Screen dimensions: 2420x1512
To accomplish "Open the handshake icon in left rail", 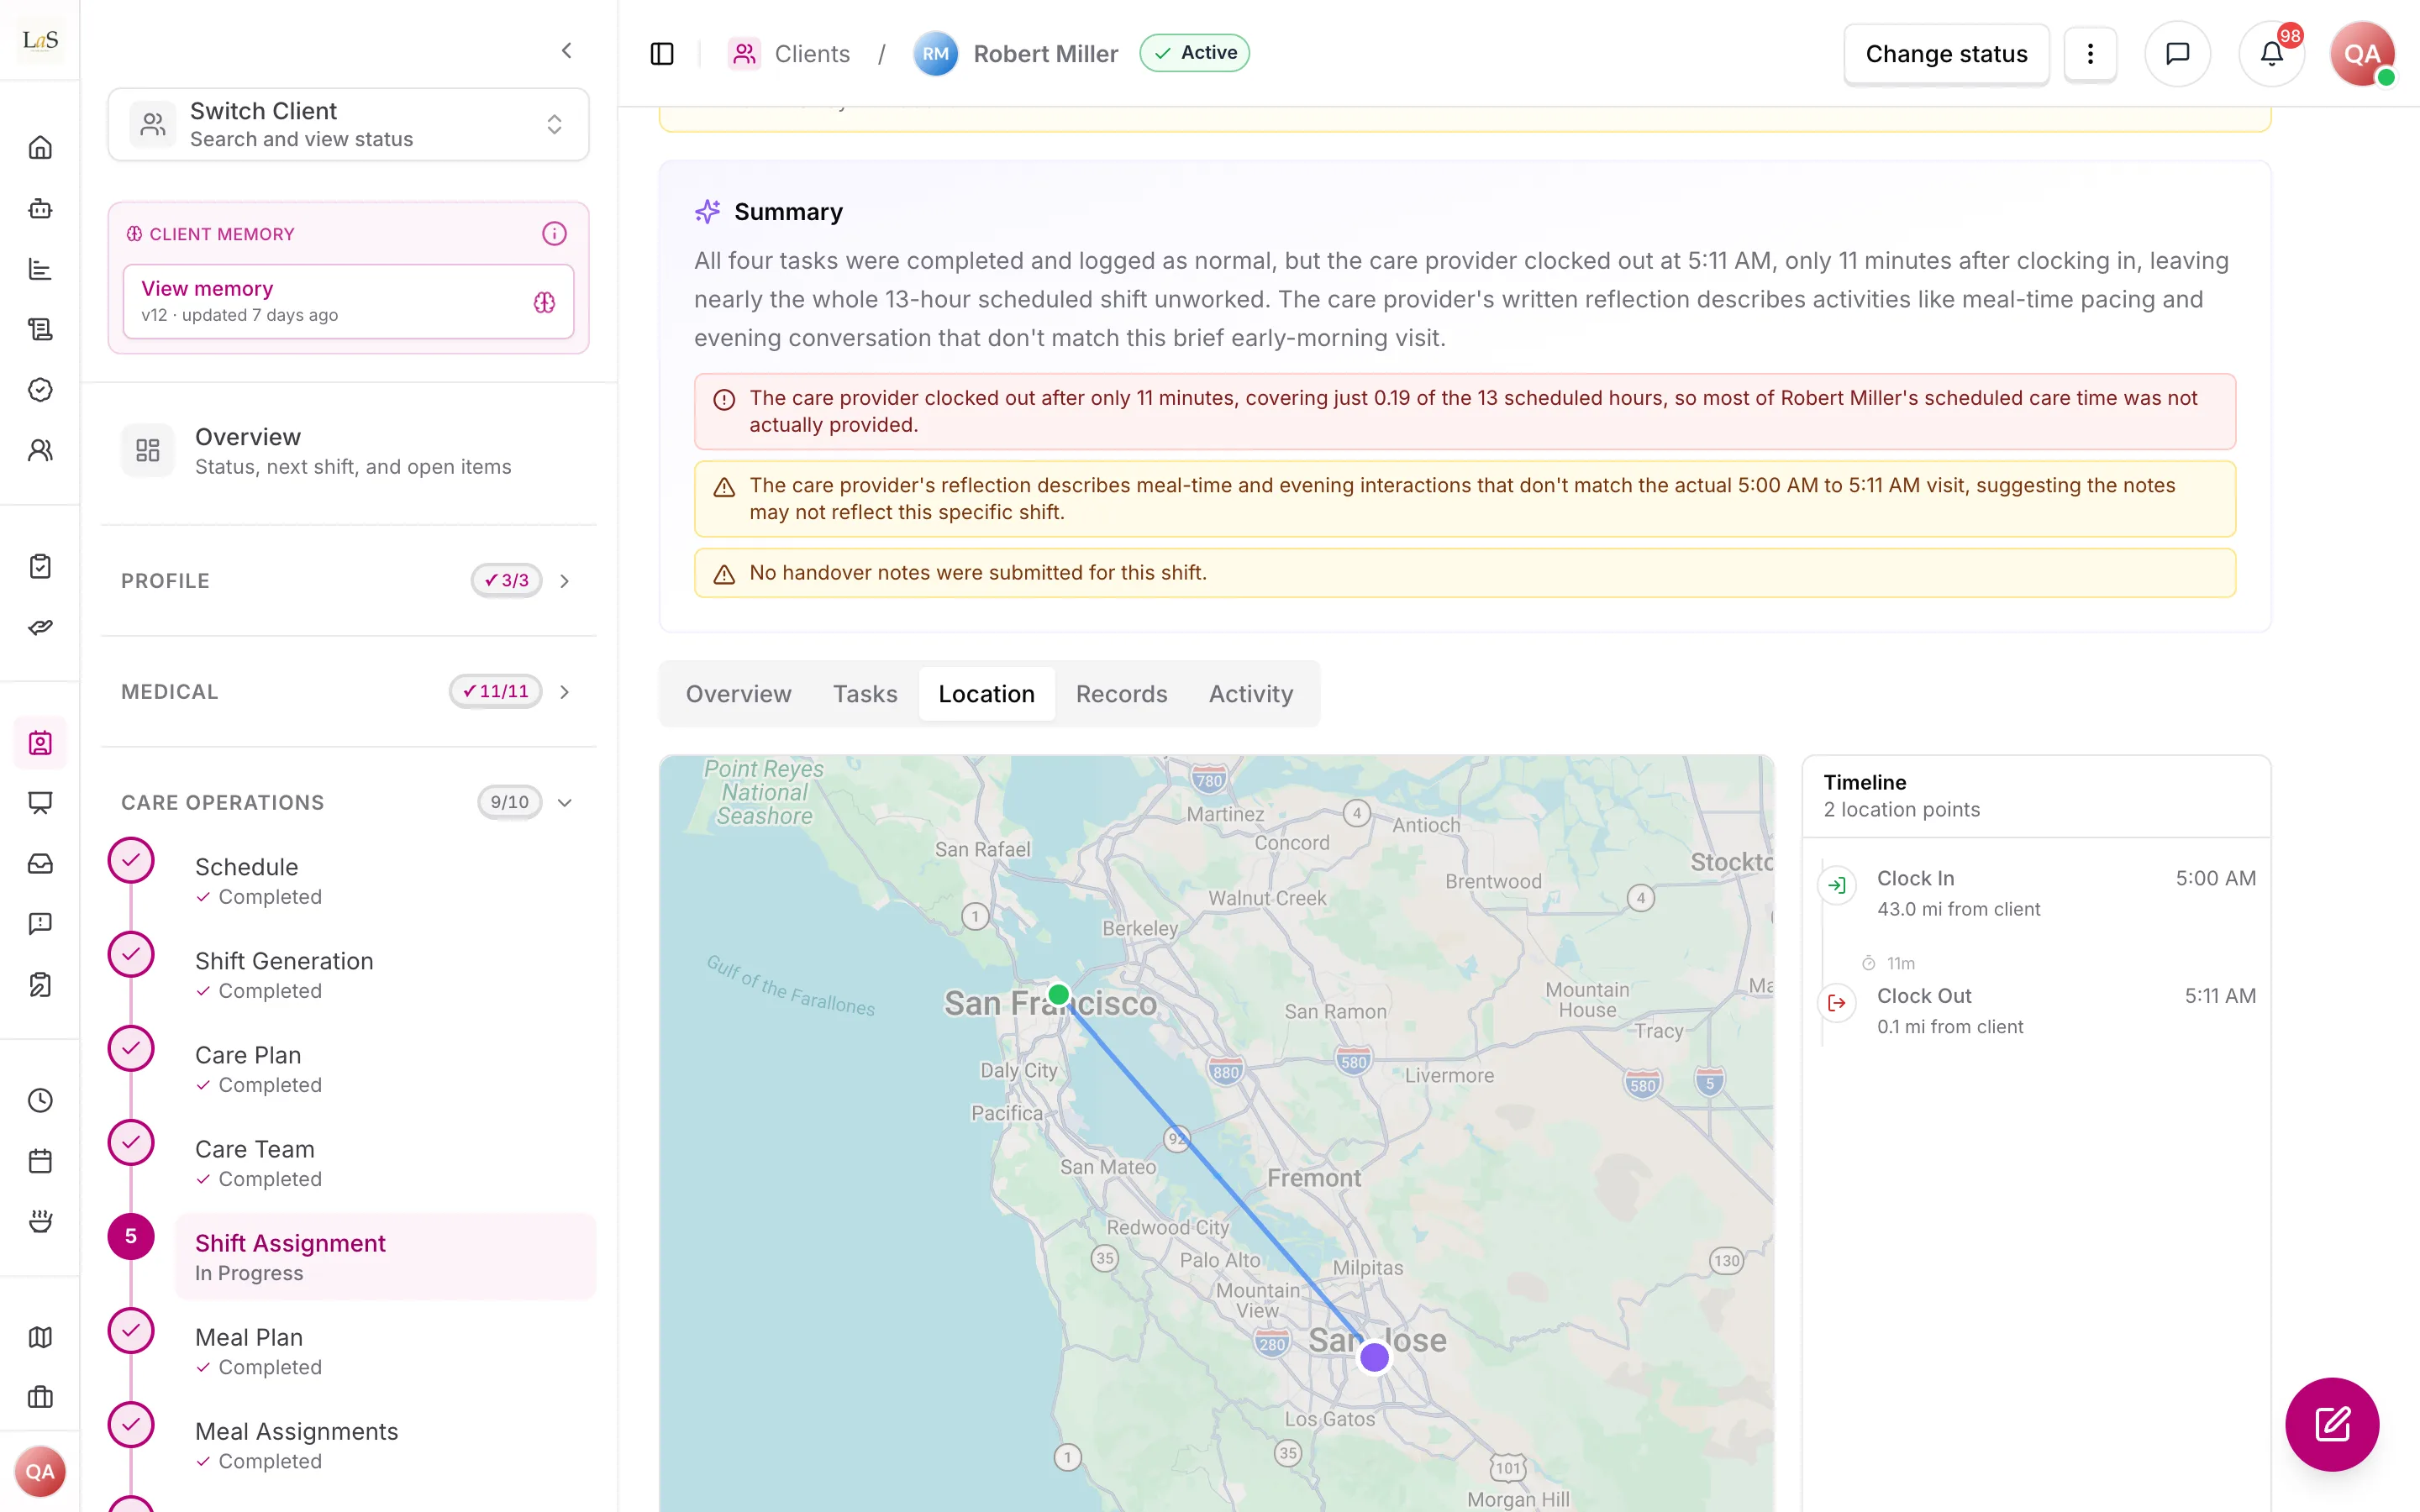I will [40, 627].
